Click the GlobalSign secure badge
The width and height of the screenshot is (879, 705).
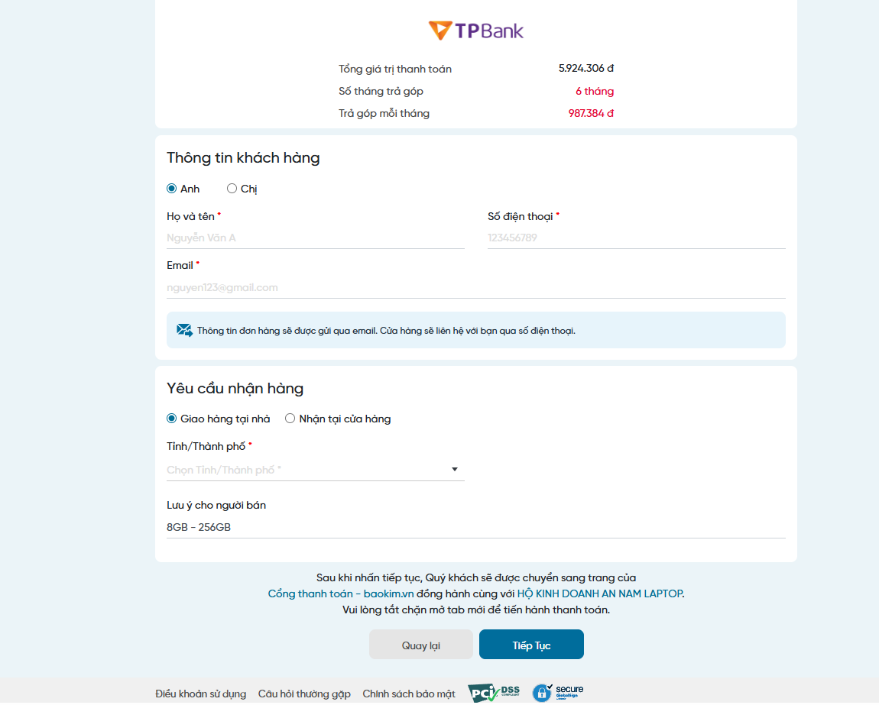[x=558, y=693]
